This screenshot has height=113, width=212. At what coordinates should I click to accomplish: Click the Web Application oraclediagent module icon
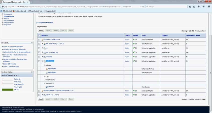coord(47,72)
